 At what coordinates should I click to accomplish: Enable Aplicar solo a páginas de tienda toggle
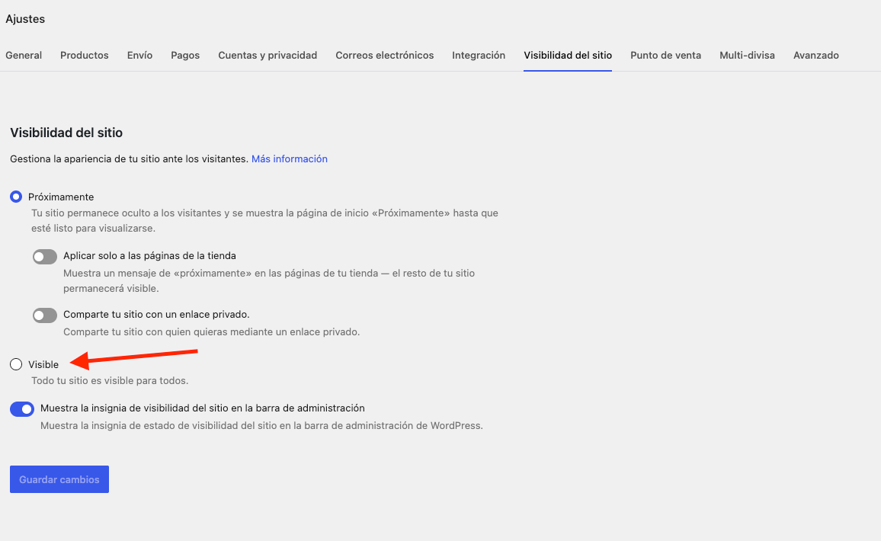pyautogui.click(x=45, y=257)
